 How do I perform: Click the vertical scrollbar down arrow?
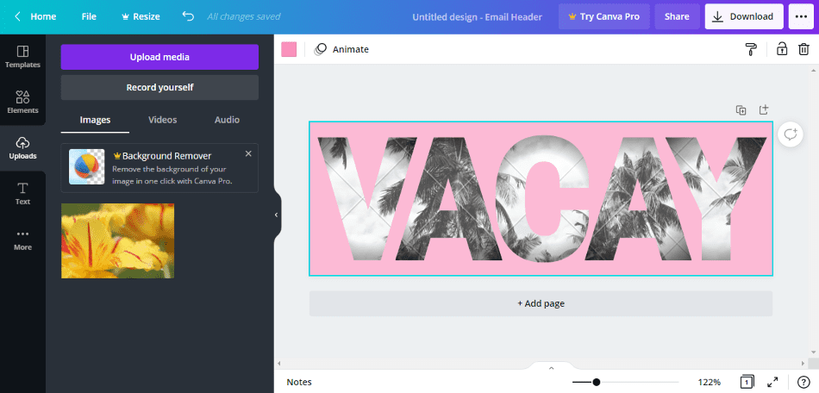(x=813, y=351)
